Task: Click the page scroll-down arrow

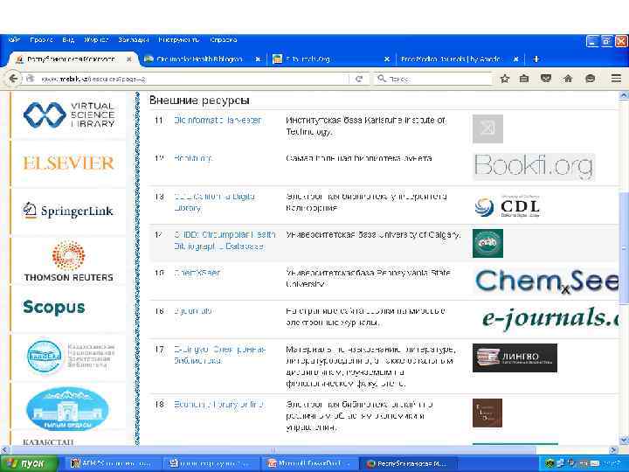Action: click(624, 441)
